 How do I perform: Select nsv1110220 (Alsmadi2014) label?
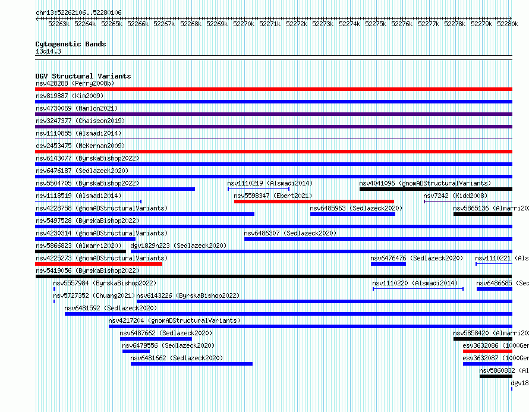tap(415, 283)
